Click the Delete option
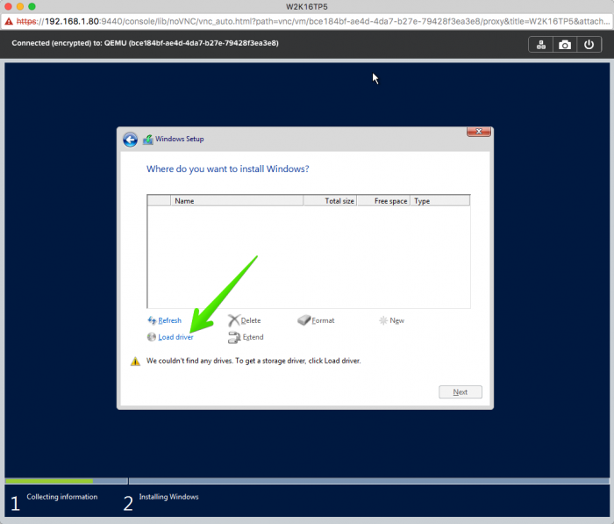This screenshot has height=524, width=614. point(251,320)
